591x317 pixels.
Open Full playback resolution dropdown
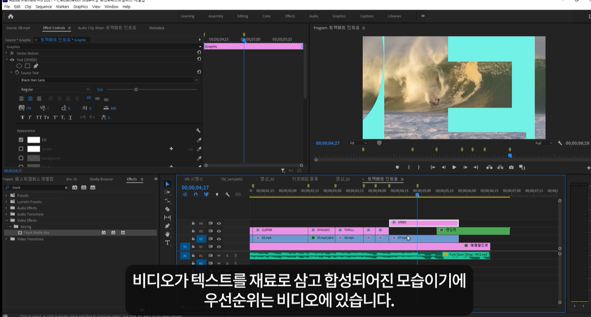544,143
